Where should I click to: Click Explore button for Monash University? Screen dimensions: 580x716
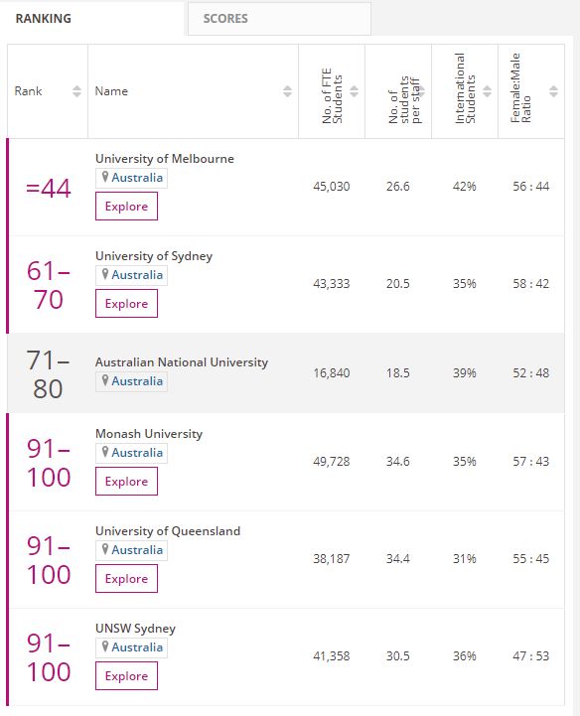[x=126, y=481]
